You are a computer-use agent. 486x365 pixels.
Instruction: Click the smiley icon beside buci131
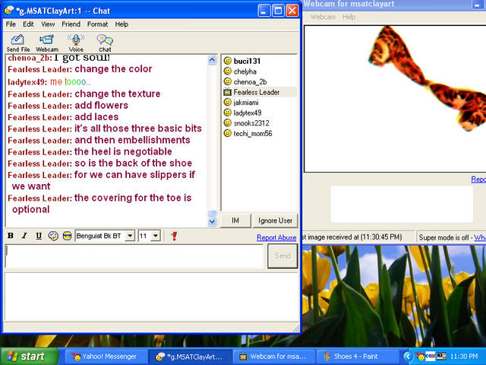click(228, 61)
